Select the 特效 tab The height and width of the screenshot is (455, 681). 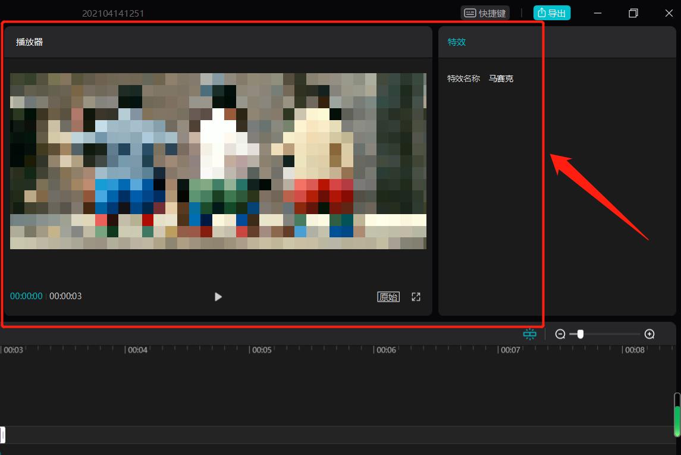pyautogui.click(x=456, y=42)
